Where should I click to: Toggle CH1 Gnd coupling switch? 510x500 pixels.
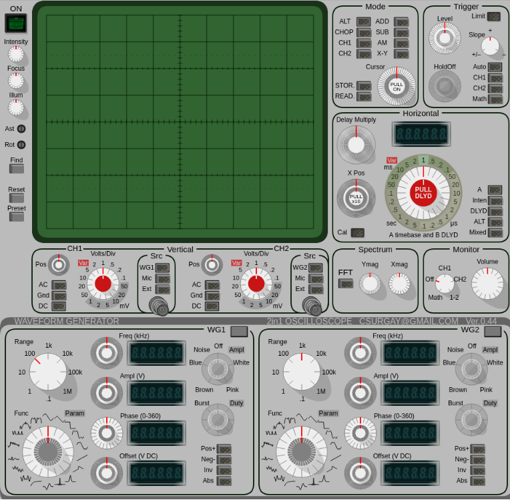(59, 296)
